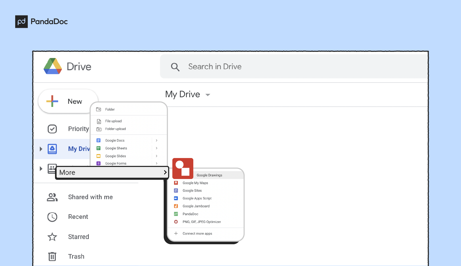Click the Google Jamboard icon
The height and width of the screenshot is (266, 461).
[176, 206]
